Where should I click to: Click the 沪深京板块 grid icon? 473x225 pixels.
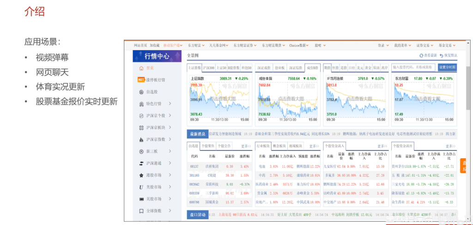click(x=141, y=127)
